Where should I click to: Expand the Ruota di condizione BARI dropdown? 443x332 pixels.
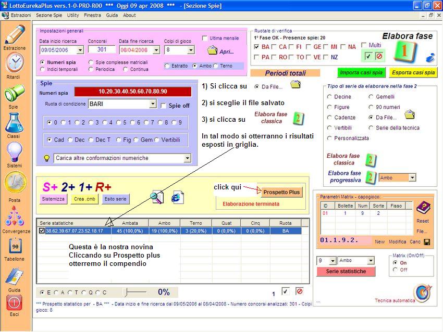point(153,104)
